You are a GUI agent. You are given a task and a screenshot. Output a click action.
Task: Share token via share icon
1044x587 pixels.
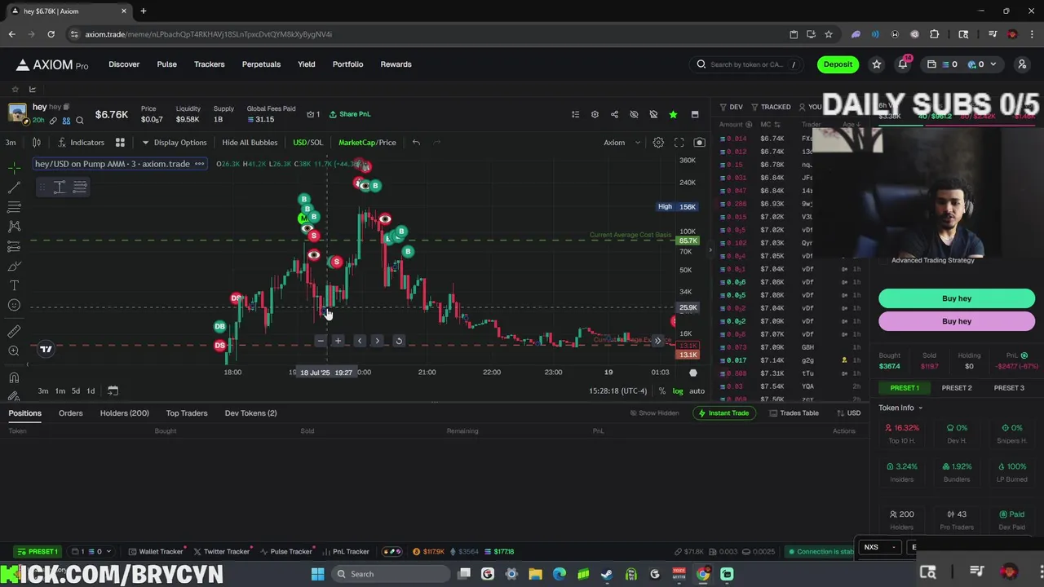click(x=614, y=115)
